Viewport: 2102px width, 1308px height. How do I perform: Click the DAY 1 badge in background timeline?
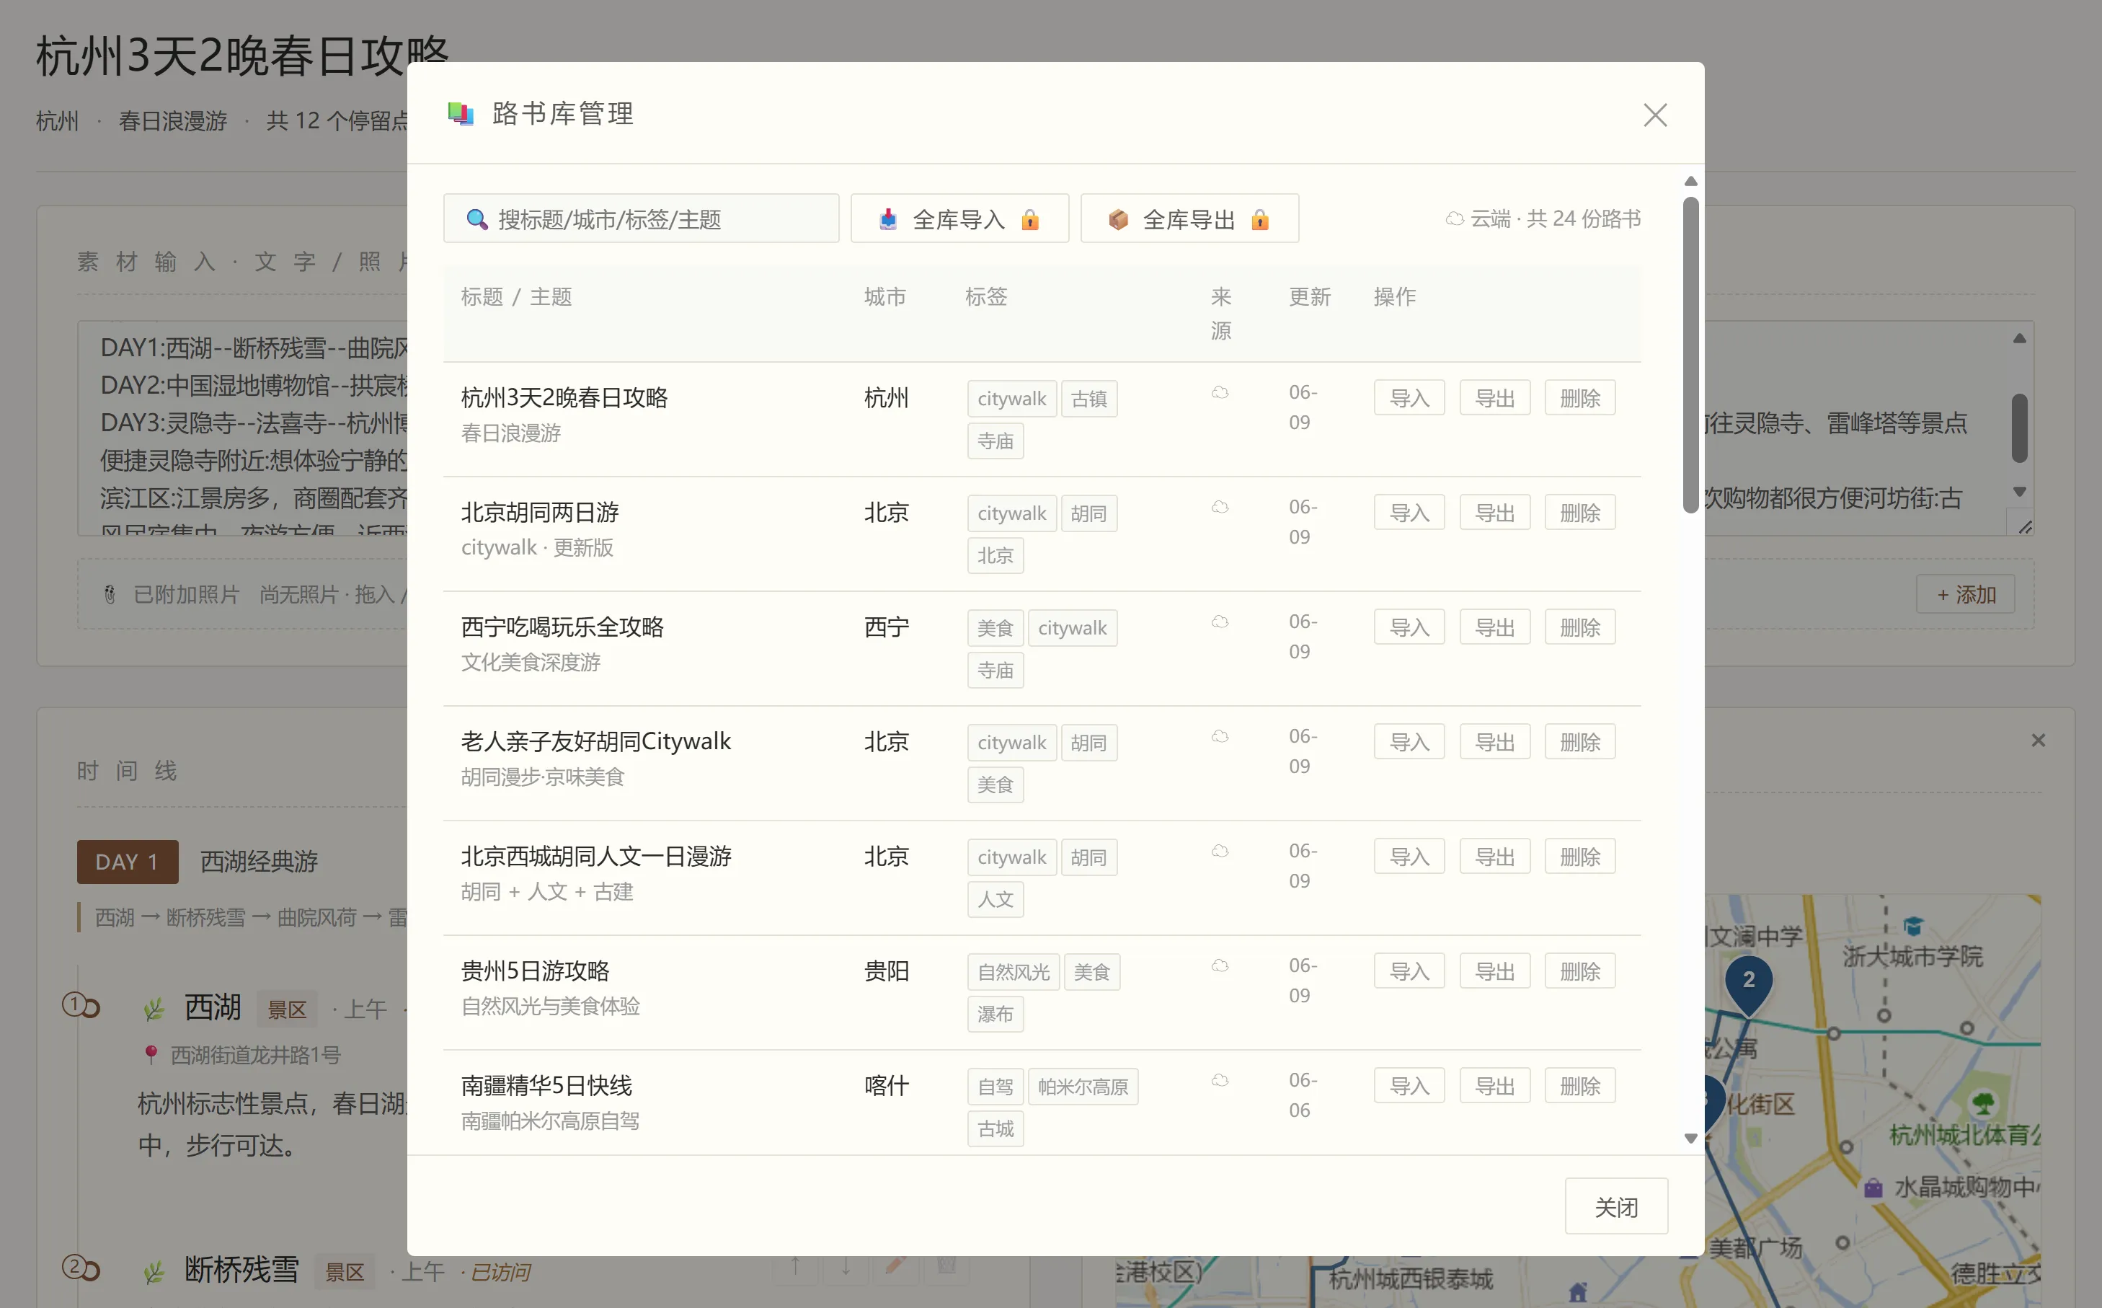click(x=127, y=862)
